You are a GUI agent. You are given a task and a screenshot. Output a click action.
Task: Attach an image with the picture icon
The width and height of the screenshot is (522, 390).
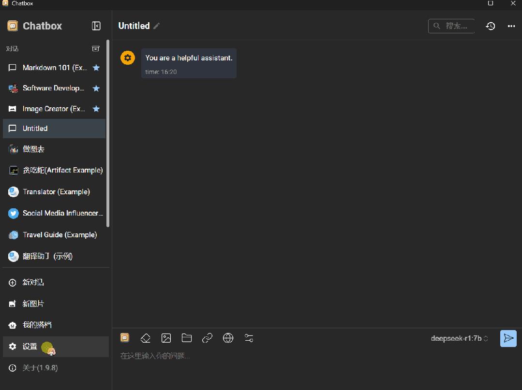(x=166, y=338)
